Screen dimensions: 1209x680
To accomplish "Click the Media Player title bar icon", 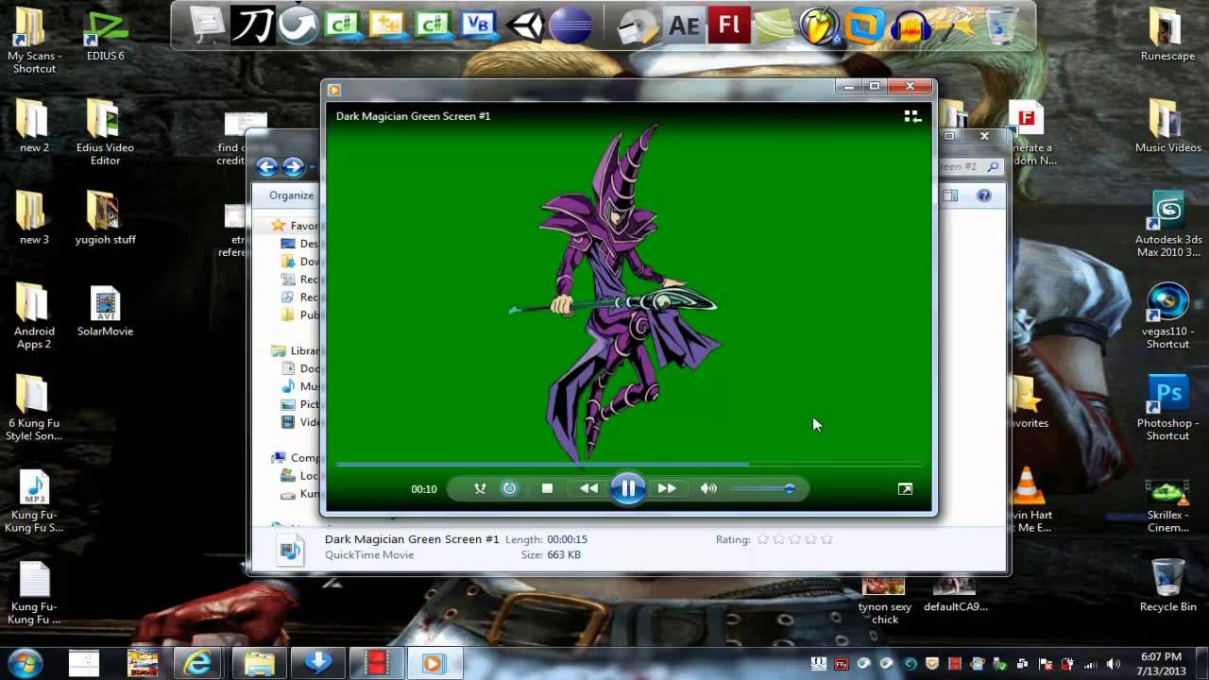I will point(334,90).
